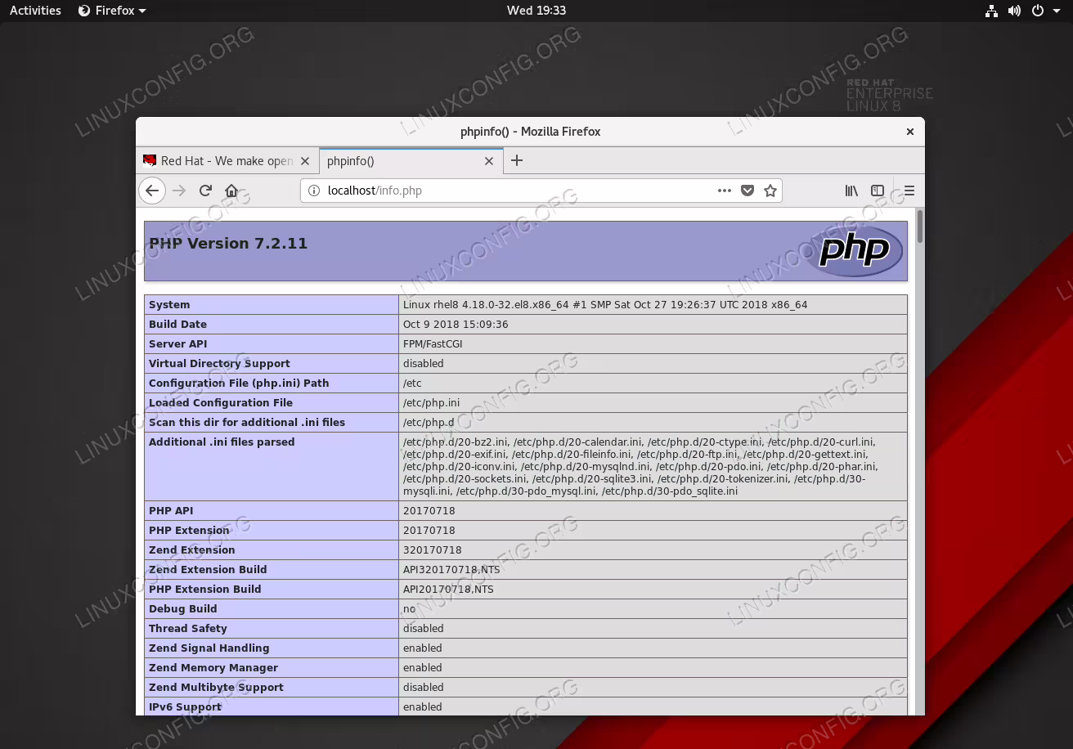The image size is (1073, 749).
Task: Click the Zend Extension label
Action: (x=192, y=550)
